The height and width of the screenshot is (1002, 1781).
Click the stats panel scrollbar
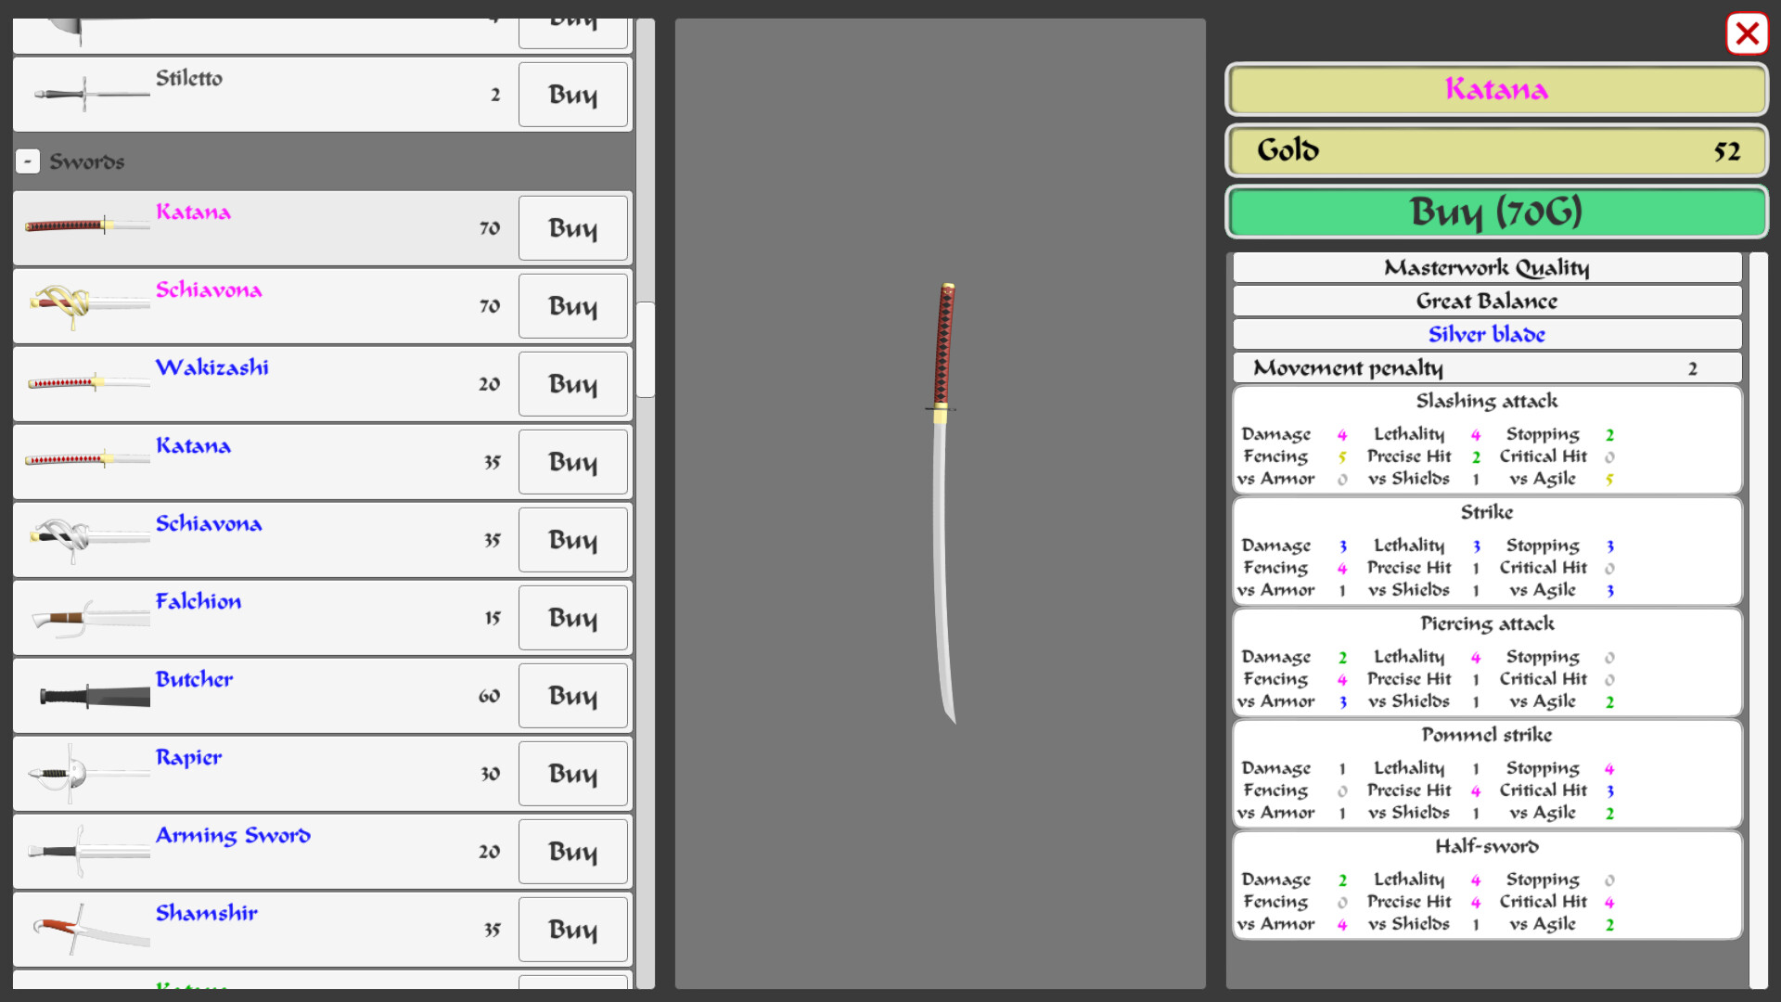click(1758, 619)
